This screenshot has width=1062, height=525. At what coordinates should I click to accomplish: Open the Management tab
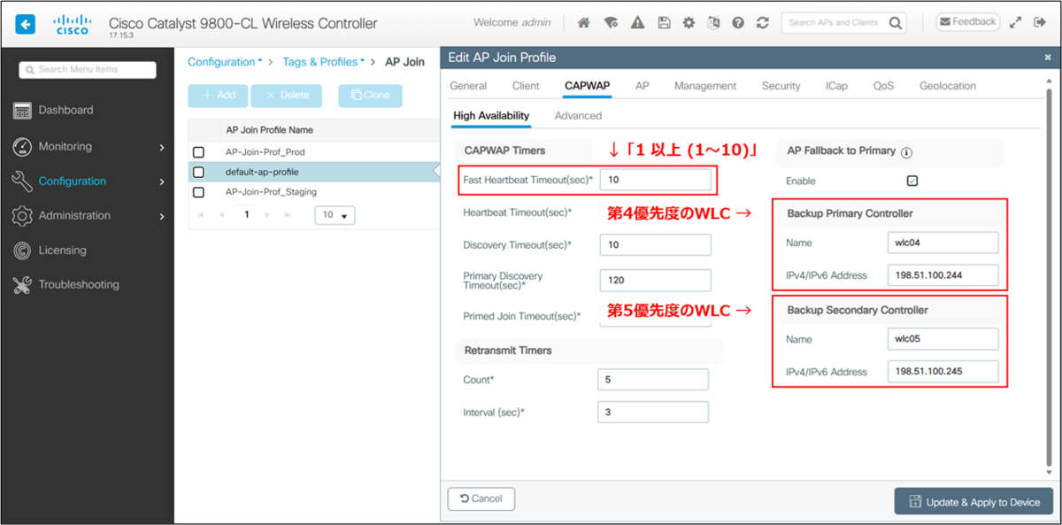click(705, 86)
